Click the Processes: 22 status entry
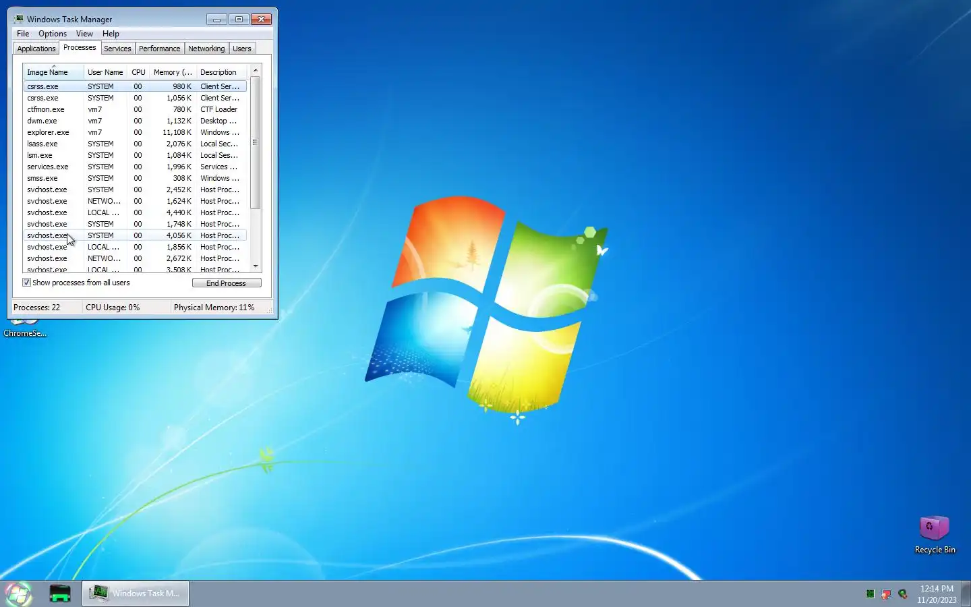Image resolution: width=971 pixels, height=607 pixels. pos(36,308)
